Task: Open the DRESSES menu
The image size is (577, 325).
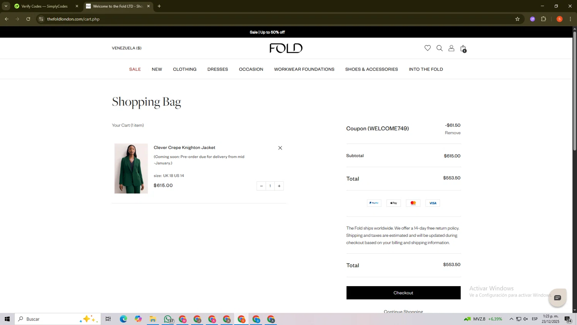Action: tap(218, 69)
